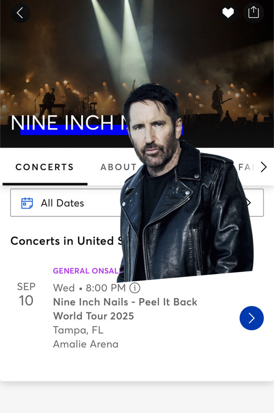274x413 pixels.
Task: Tap the blue arrow button for Tampa show
Action: [251, 318]
